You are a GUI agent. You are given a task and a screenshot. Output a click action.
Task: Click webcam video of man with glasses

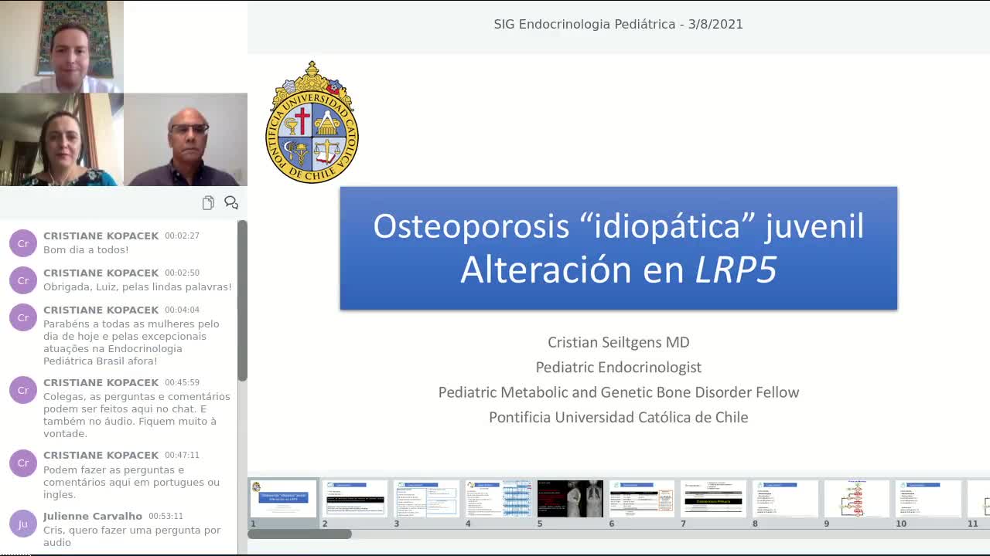[x=186, y=140]
